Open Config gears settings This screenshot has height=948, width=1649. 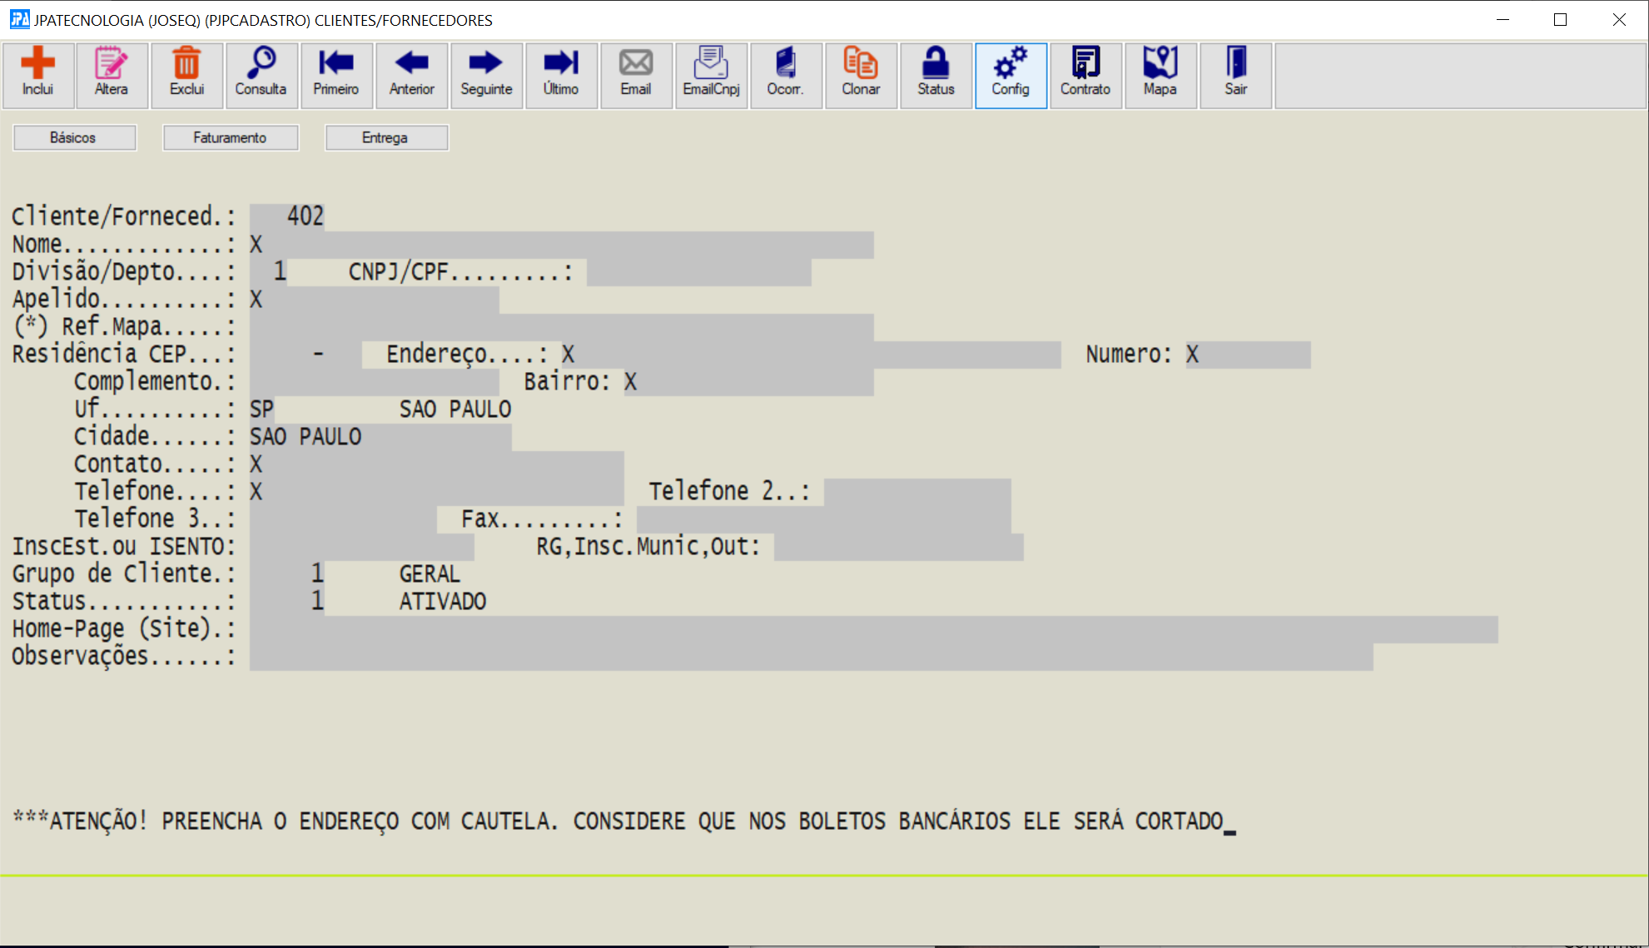pyautogui.click(x=1011, y=73)
